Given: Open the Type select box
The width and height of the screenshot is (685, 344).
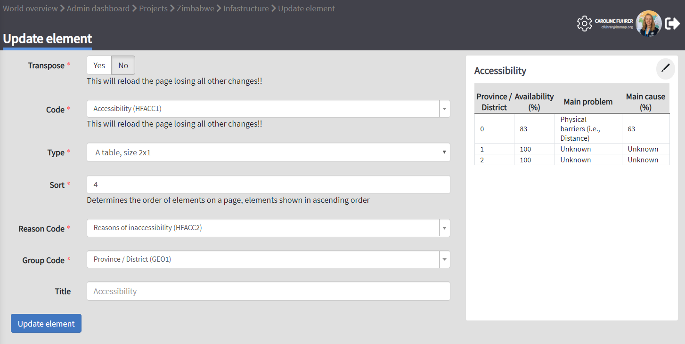Looking at the screenshot, I should pos(268,152).
